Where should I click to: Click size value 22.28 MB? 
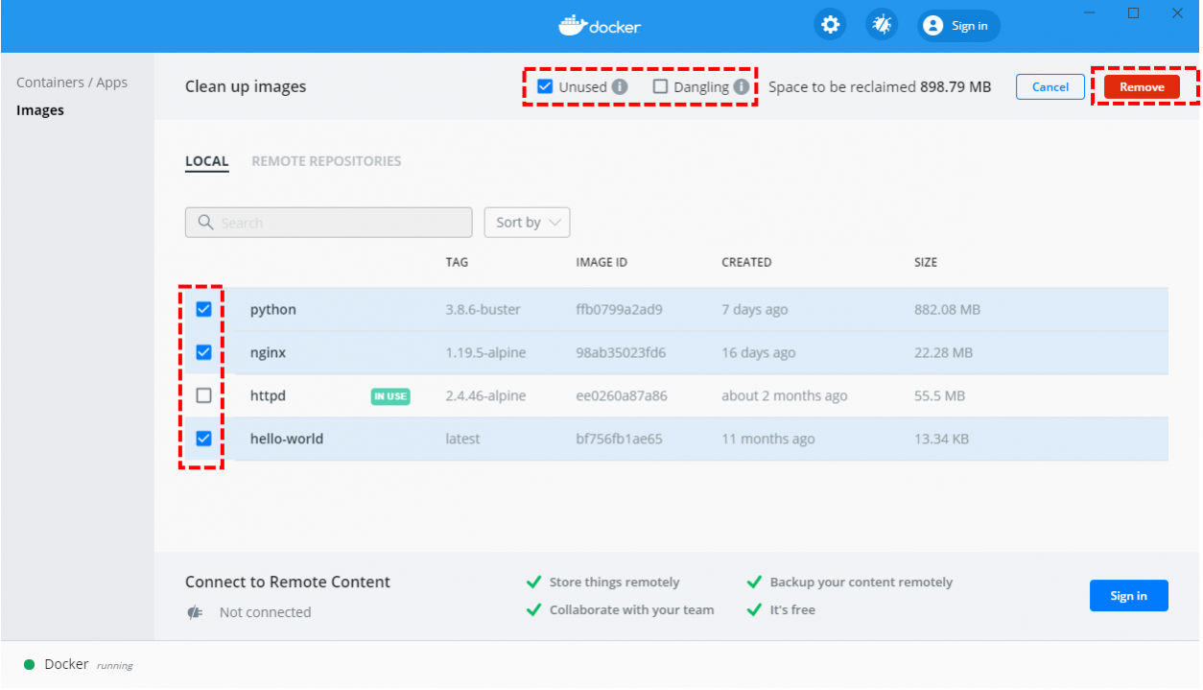point(943,352)
